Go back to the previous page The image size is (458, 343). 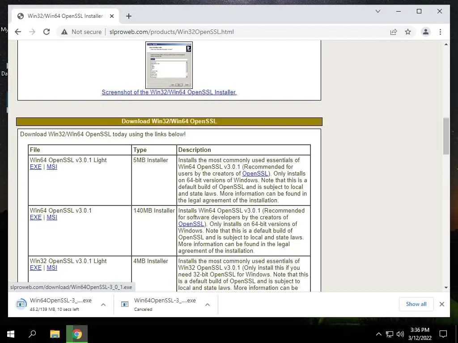18,32
